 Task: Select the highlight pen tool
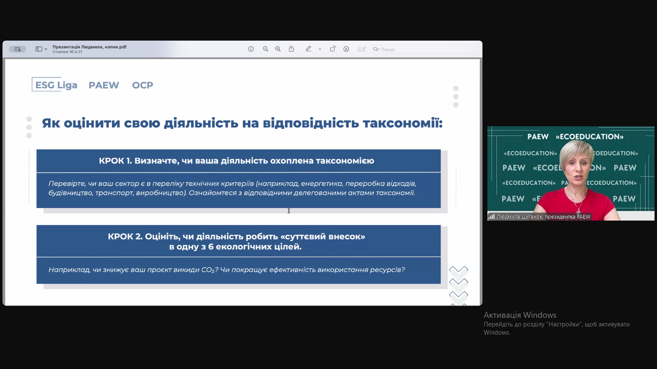[308, 49]
